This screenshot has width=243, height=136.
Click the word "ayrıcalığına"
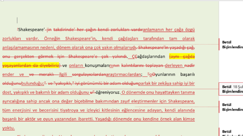click(x=13, y=101)
